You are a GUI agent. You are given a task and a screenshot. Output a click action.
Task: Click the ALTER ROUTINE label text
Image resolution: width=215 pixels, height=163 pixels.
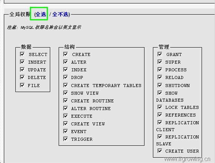[91, 109]
